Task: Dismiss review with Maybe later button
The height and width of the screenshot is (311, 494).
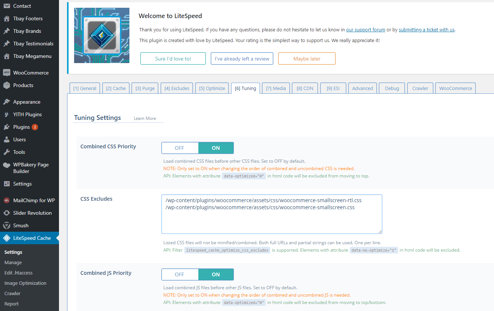Action: [307, 59]
